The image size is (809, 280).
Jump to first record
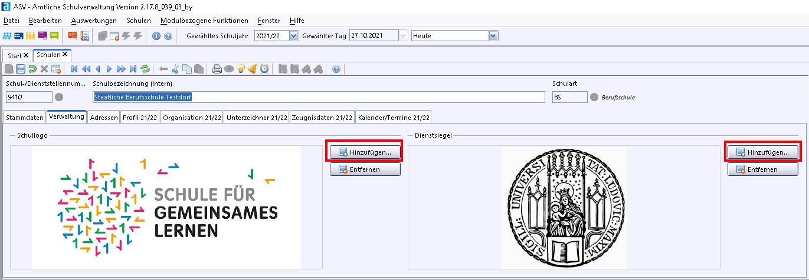pyautogui.click(x=74, y=69)
